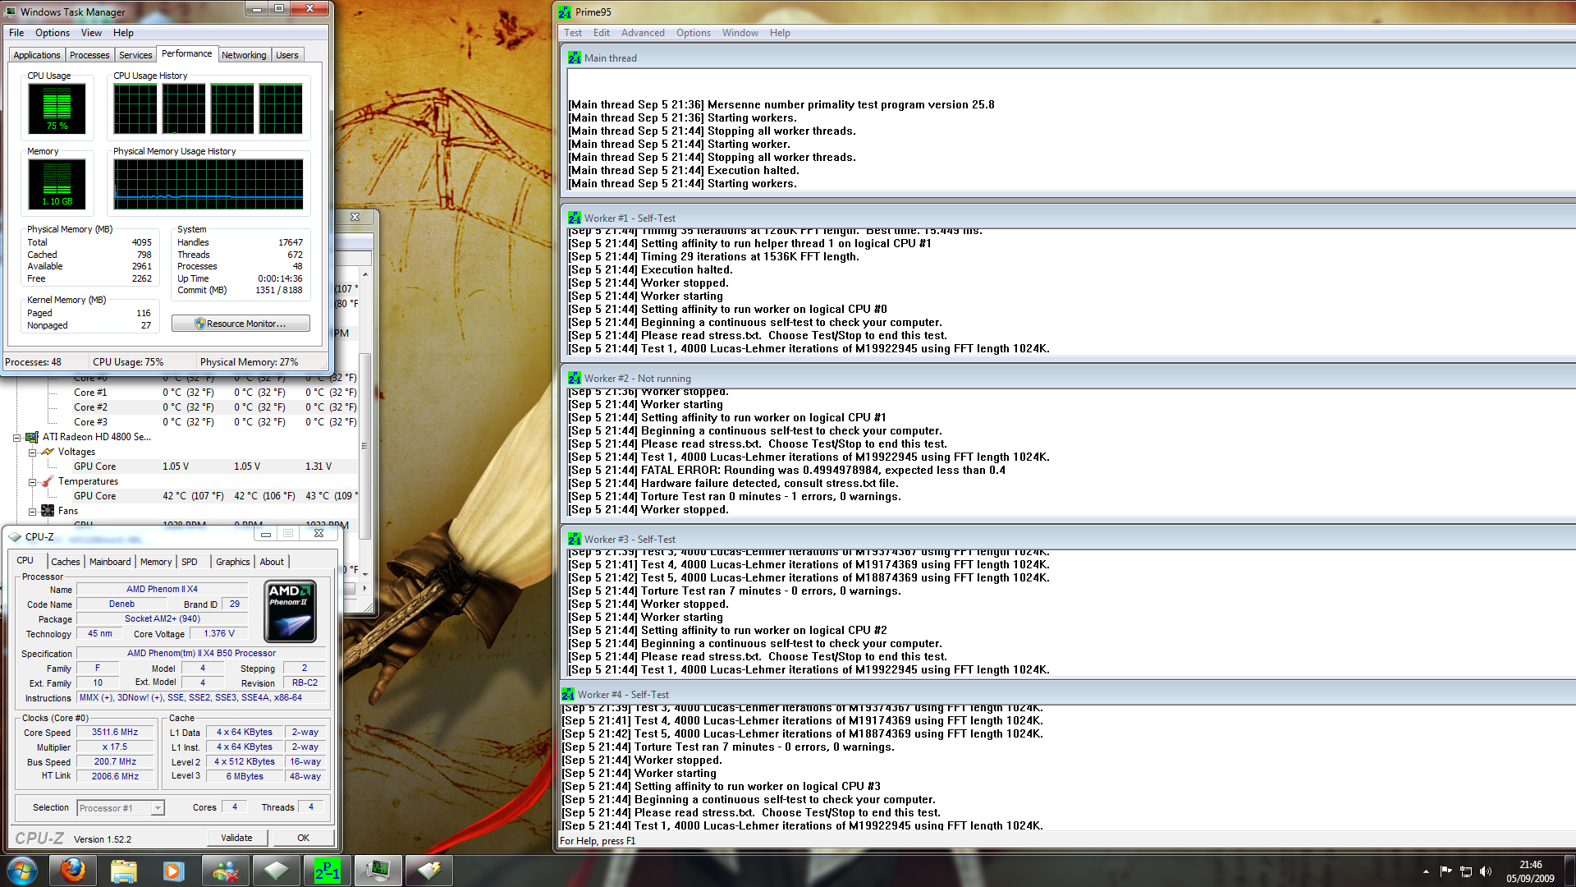Switch to the Processes tab
The width and height of the screenshot is (1576, 887).
coord(89,55)
